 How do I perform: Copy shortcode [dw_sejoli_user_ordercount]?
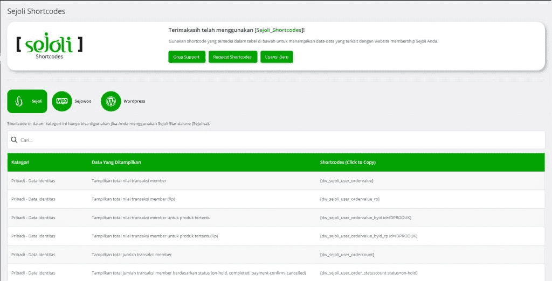coord(347,254)
